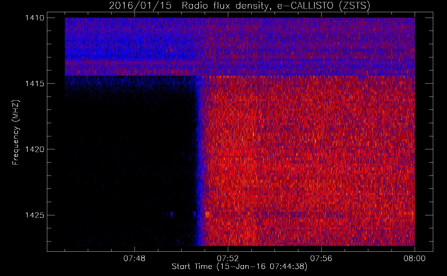Click the 07:56 time tick label
This screenshot has width=447, height=276.
pyautogui.click(x=321, y=259)
